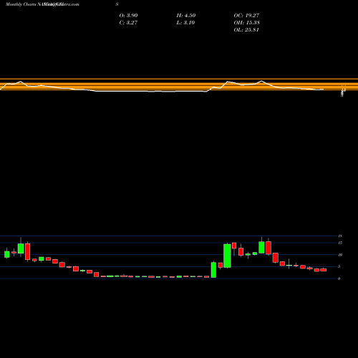Click the close price value C: 3.27
Screen dimensions: 358x358
click(x=128, y=23)
